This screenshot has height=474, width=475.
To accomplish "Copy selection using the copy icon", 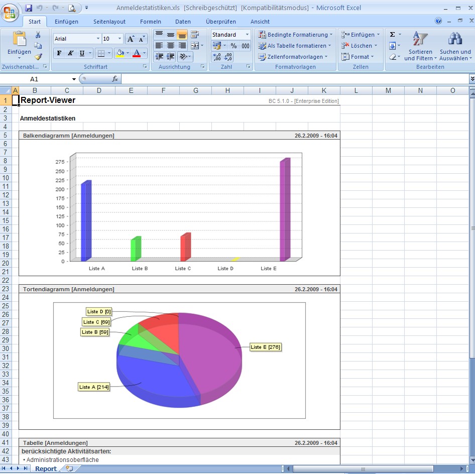I will [x=38, y=46].
